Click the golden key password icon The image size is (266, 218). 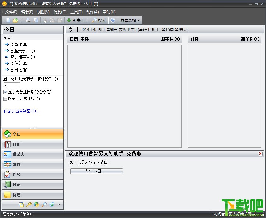[x=29, y=204]
